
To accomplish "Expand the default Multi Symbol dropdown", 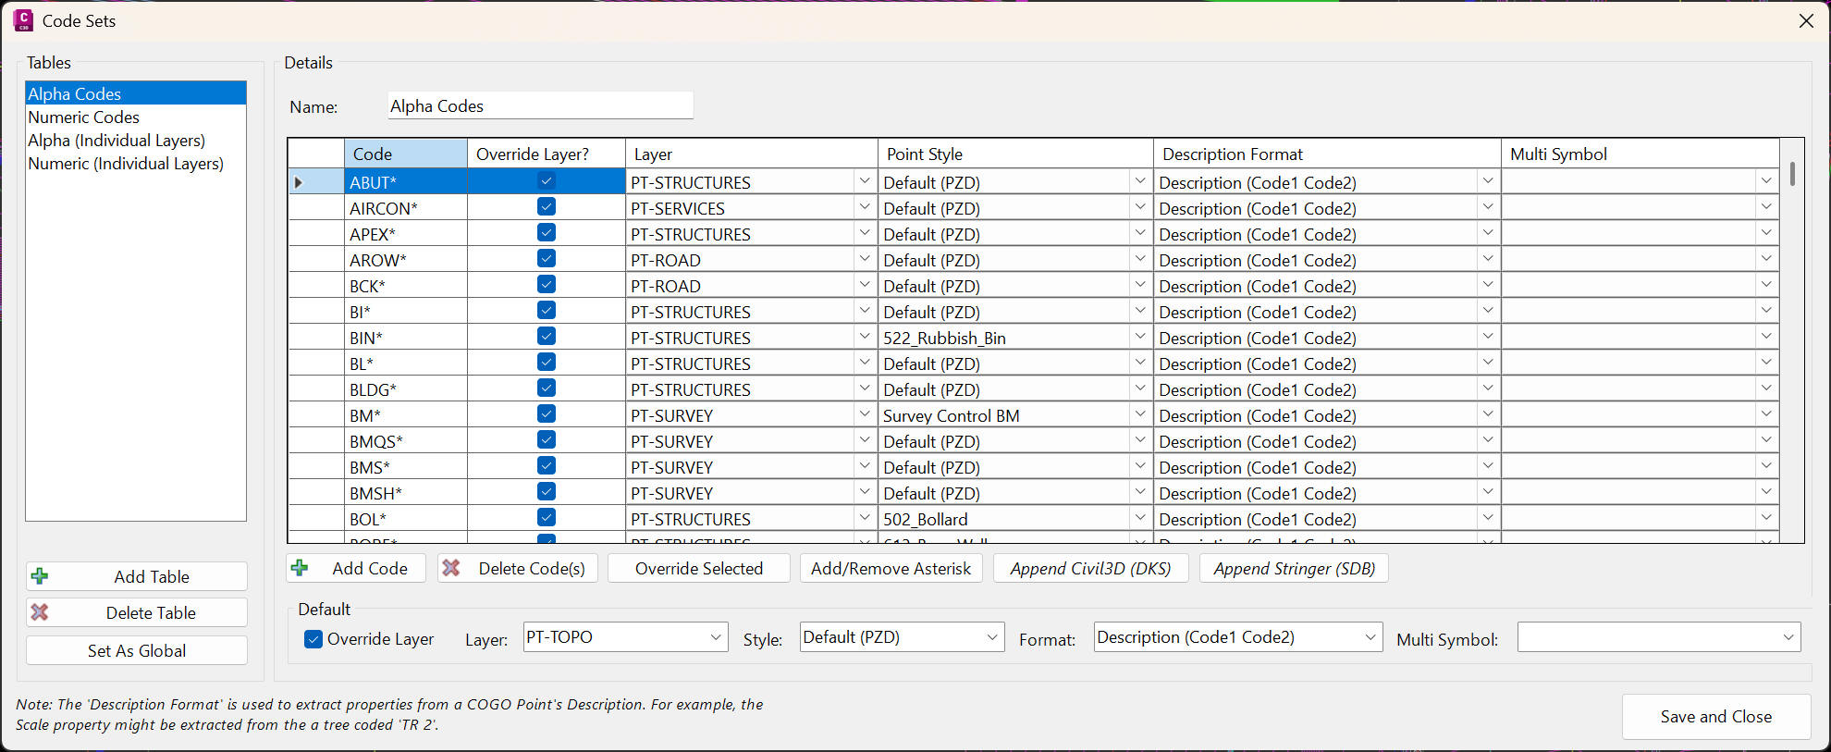I will 1788,637.
